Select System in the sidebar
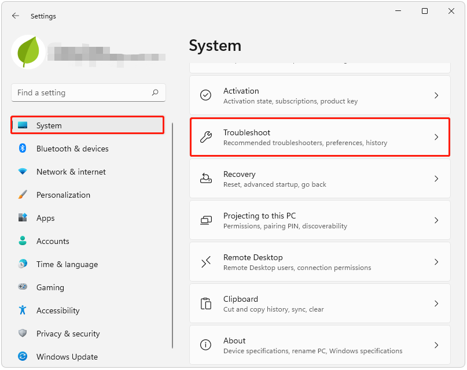 (87, 125)
